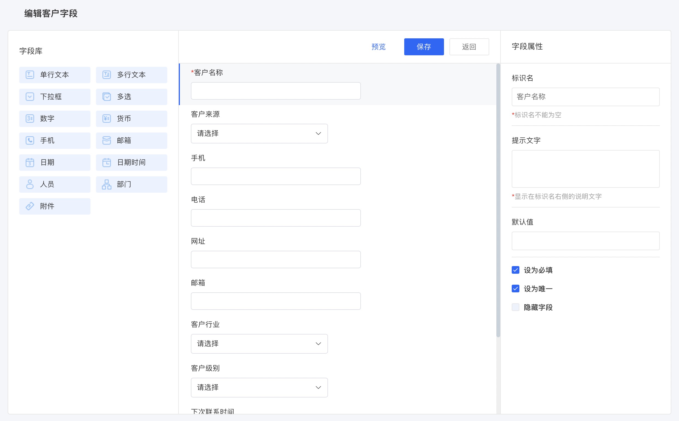Click the 预览 preview link

click(x=378, y=47)
